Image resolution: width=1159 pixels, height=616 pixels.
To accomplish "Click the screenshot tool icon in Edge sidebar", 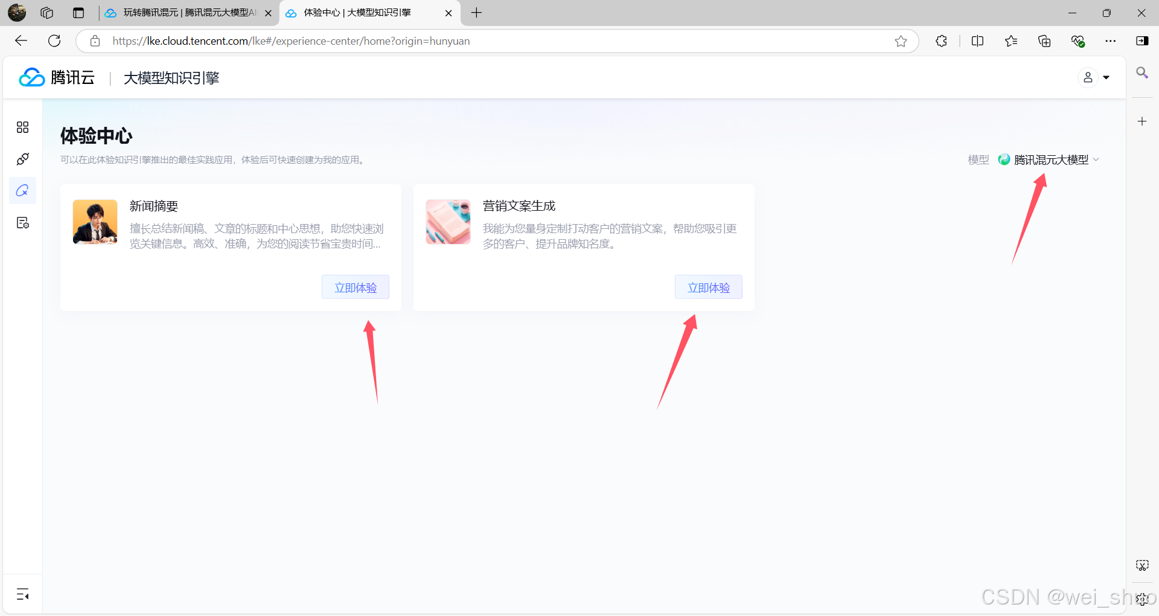I will click(1142, 565).
